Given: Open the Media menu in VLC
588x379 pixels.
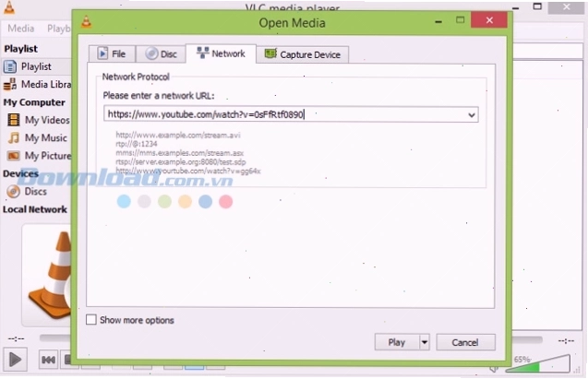Looking at the screenshot, I should [x=21, y=29].
